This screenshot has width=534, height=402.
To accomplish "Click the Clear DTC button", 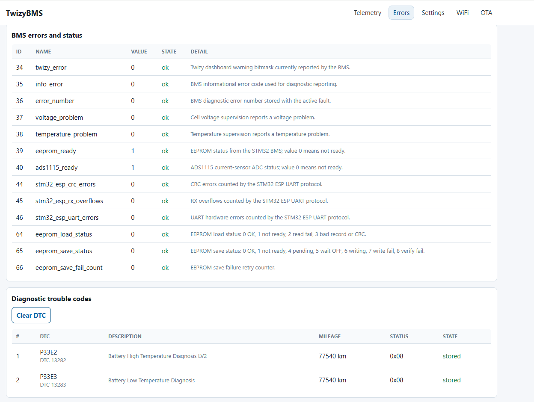I will tap(31, 315).
